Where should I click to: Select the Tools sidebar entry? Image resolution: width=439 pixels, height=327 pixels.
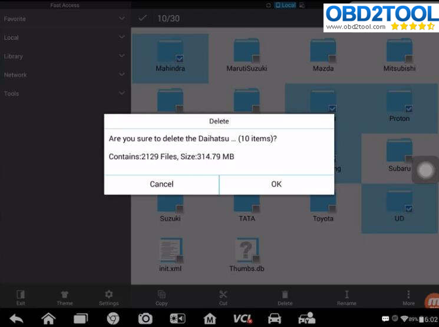tap(11, 94)
